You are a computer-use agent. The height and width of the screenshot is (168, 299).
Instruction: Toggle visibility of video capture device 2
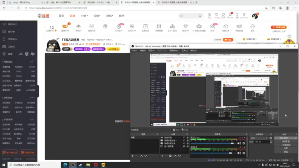[184, 140]
